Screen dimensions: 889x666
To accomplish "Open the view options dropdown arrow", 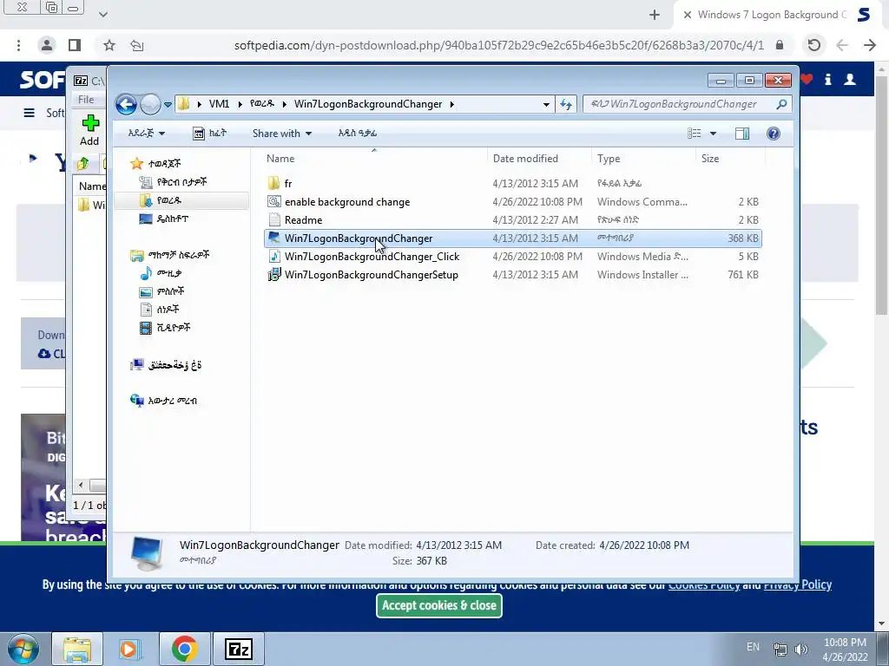I will (x=714, y=134).
